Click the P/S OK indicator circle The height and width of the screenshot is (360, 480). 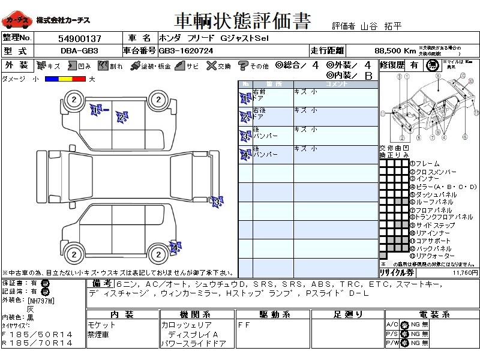click(x=404, y=334)
